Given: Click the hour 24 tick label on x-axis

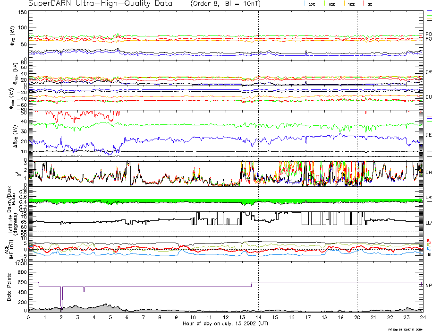Looking at the screenshot, I should coord(423,318).
